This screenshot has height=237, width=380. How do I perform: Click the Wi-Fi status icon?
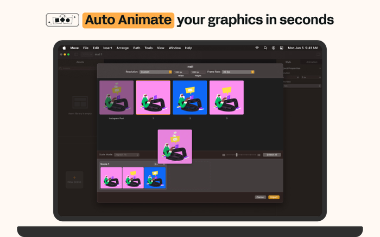coord(257,48)
